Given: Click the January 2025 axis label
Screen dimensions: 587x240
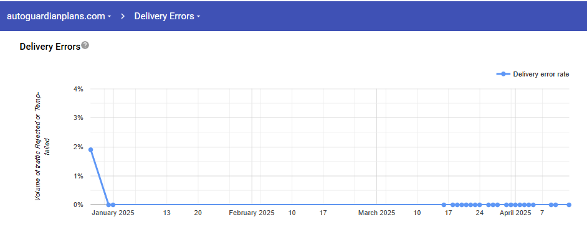Looking at the screenshot, I should pos(113,213).
